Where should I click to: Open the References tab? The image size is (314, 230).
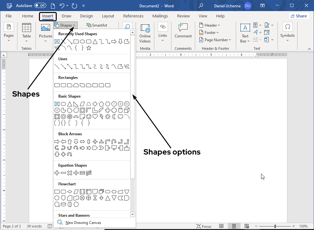(133, 16)
